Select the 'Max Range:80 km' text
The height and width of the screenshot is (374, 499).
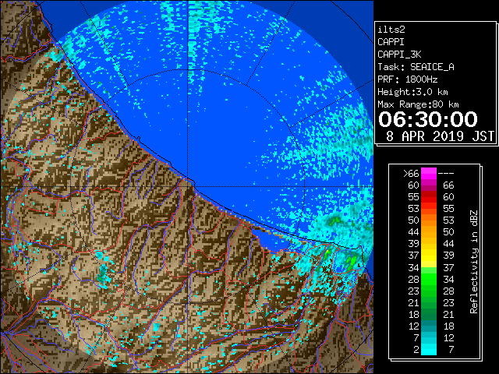point(418,104)
